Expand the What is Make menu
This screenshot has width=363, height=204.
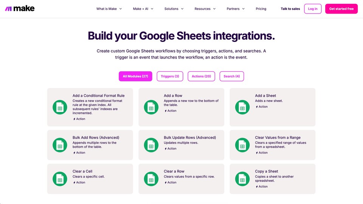[109, 9]
